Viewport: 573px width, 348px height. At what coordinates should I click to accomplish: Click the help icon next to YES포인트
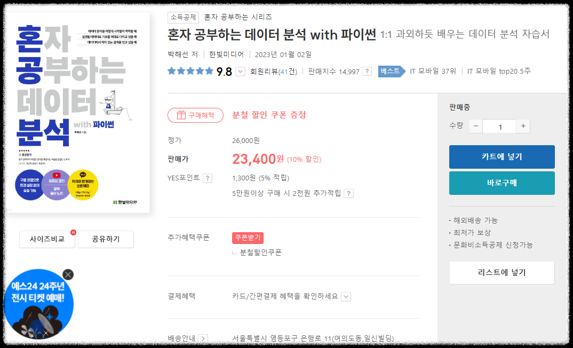click(x=208, y=178)
